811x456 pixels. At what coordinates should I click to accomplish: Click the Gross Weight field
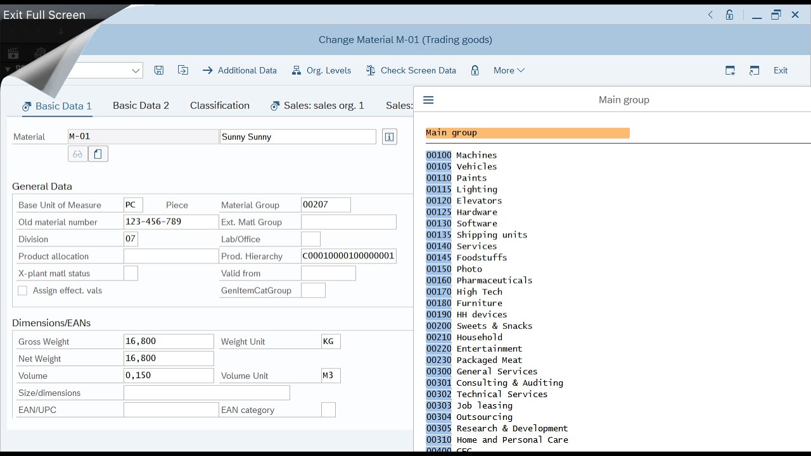(x=169, y=341)
